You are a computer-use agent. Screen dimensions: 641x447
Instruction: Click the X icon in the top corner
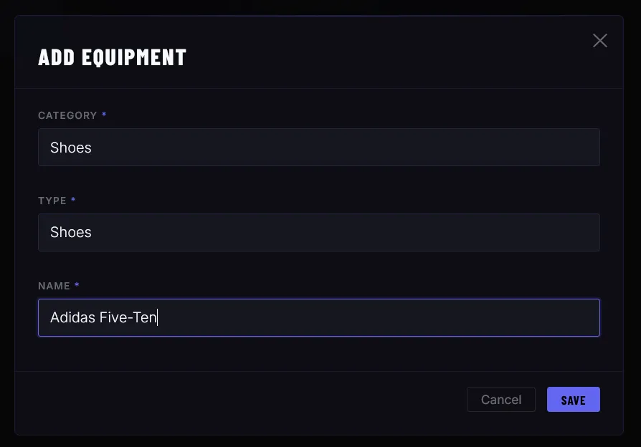coord(599,40)
